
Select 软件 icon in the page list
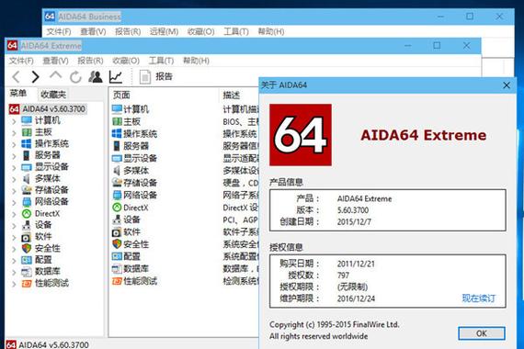[117, 231]
